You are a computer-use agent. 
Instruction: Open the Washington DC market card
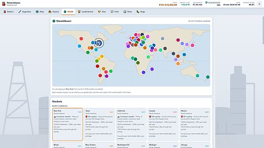click(131, 145)
